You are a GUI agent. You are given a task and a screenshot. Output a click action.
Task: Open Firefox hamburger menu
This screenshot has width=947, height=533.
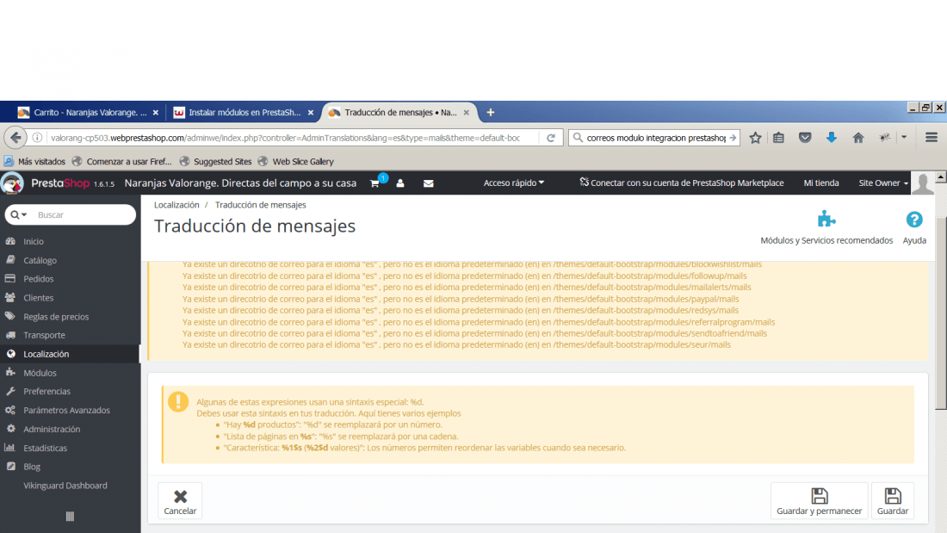point(932,138)
